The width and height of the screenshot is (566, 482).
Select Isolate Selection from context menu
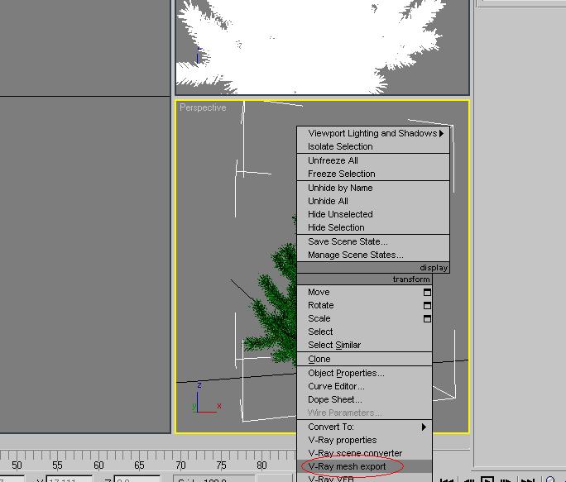340,146
